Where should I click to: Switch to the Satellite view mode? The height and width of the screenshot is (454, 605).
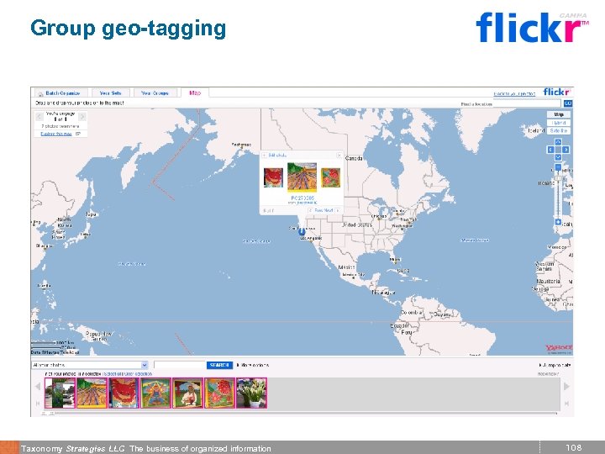(558, 131)
